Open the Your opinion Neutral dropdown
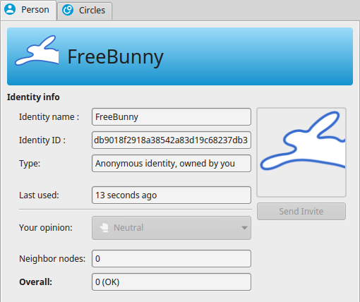 (x=172, y=228)
